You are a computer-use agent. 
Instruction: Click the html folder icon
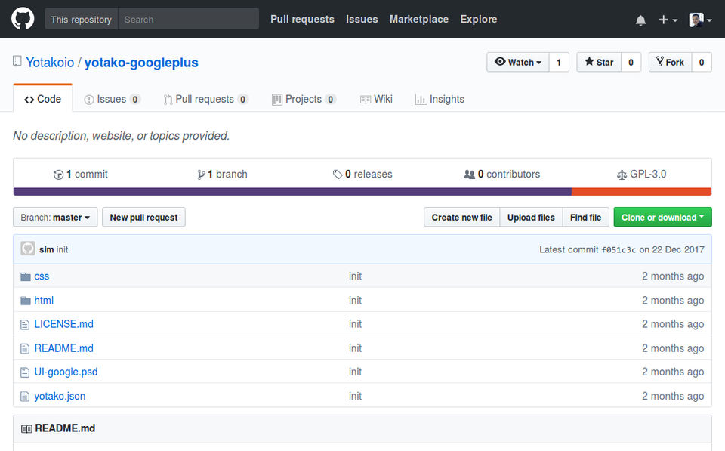[x=26, y=301]
